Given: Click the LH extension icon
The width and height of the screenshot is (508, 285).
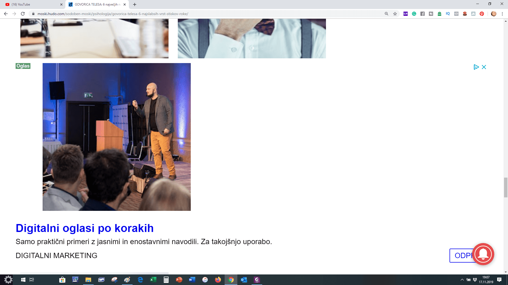Looking at the screenshot, I should coord(406,14).
